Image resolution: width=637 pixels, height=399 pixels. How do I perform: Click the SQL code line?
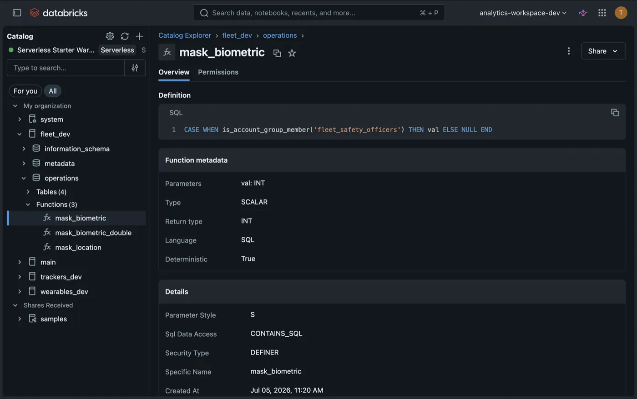(338, 130)
